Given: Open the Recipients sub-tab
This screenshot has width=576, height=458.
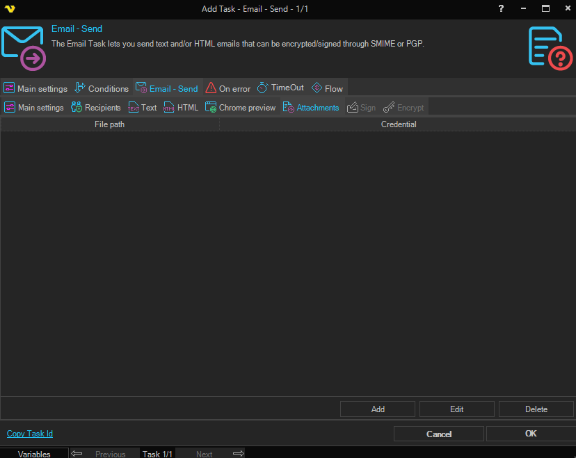Looking at the screenshot, I should 96,108.
